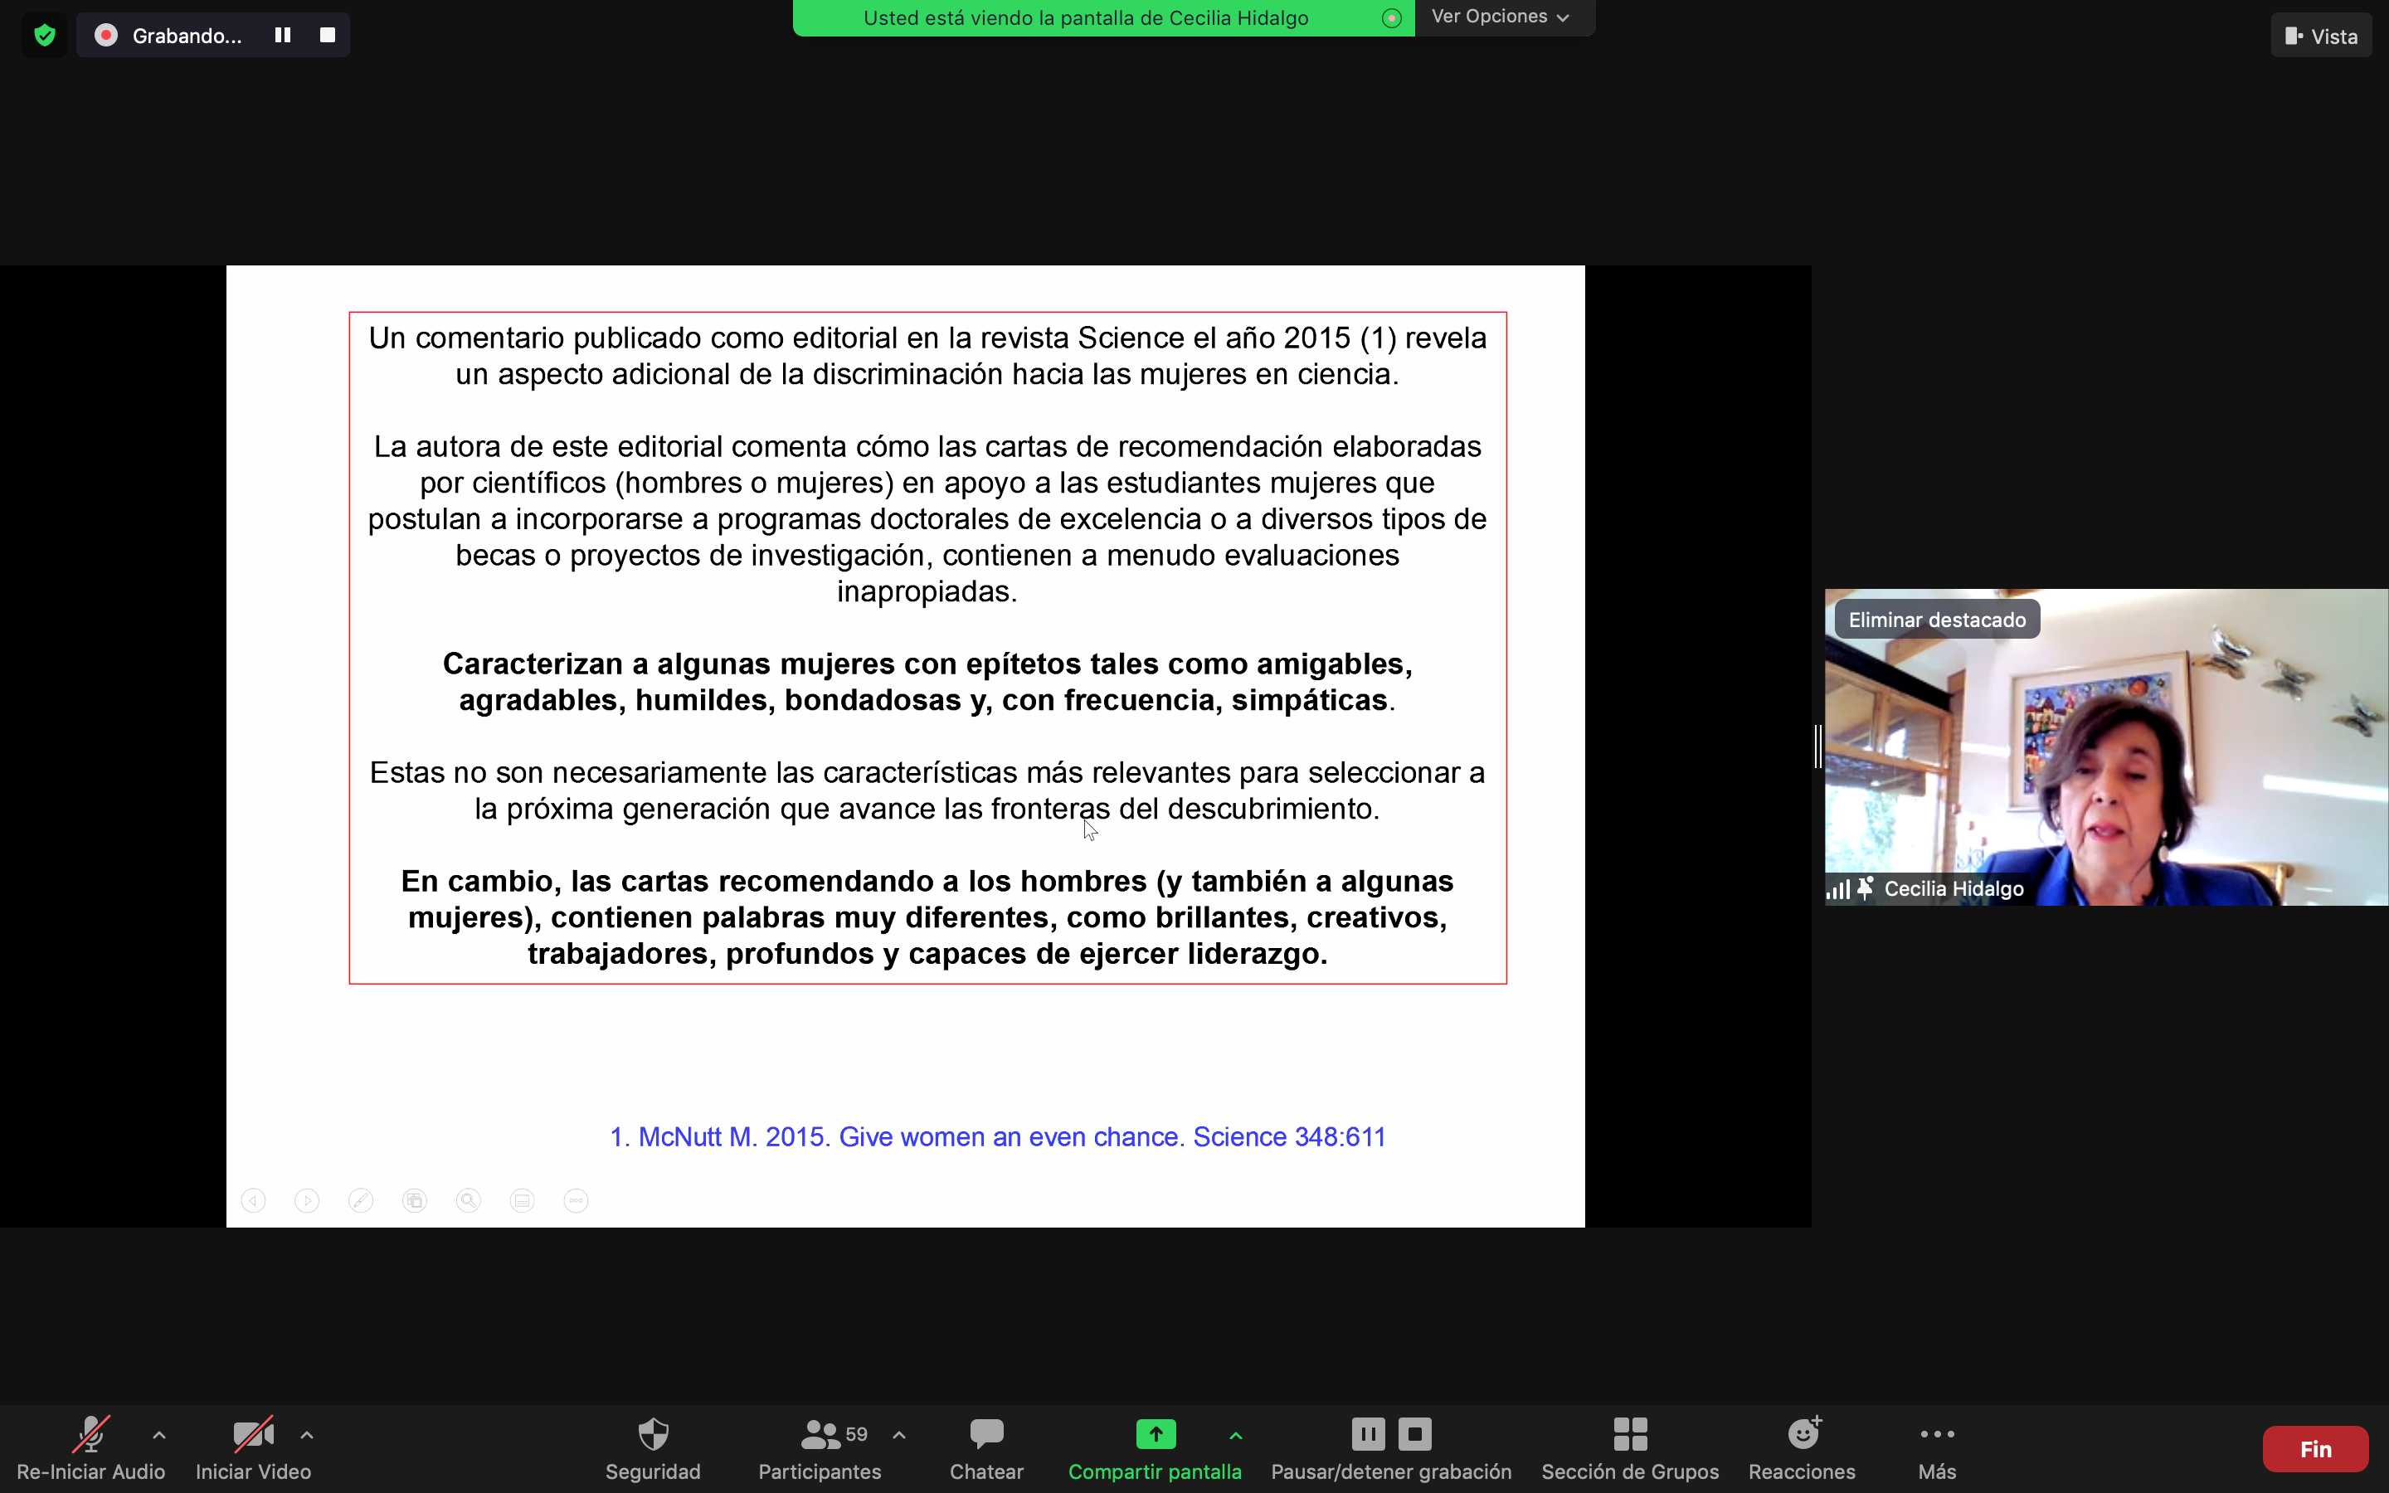2389x1493 pixels.
Task: Click the green Compartir pantalla icon
Action: coord(1155,1434)
